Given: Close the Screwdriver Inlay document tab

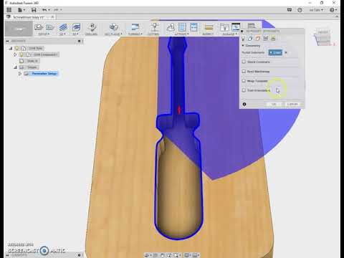Looking at the screenshot, I should point(52,17).
